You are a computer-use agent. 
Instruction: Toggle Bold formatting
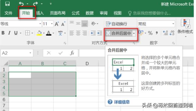pyautogui.click(x=3, y=33)
